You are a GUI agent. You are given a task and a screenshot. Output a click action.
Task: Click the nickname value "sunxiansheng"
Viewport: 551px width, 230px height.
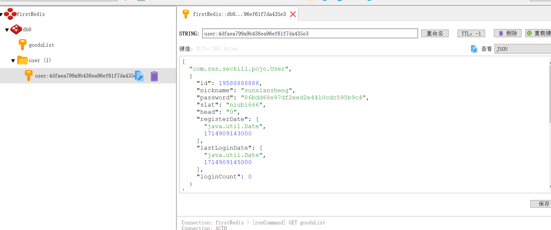tap(266, 90)
